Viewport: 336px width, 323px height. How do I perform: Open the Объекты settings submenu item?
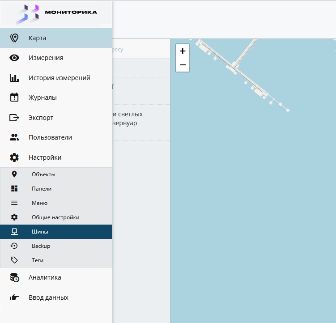(43, 174)
